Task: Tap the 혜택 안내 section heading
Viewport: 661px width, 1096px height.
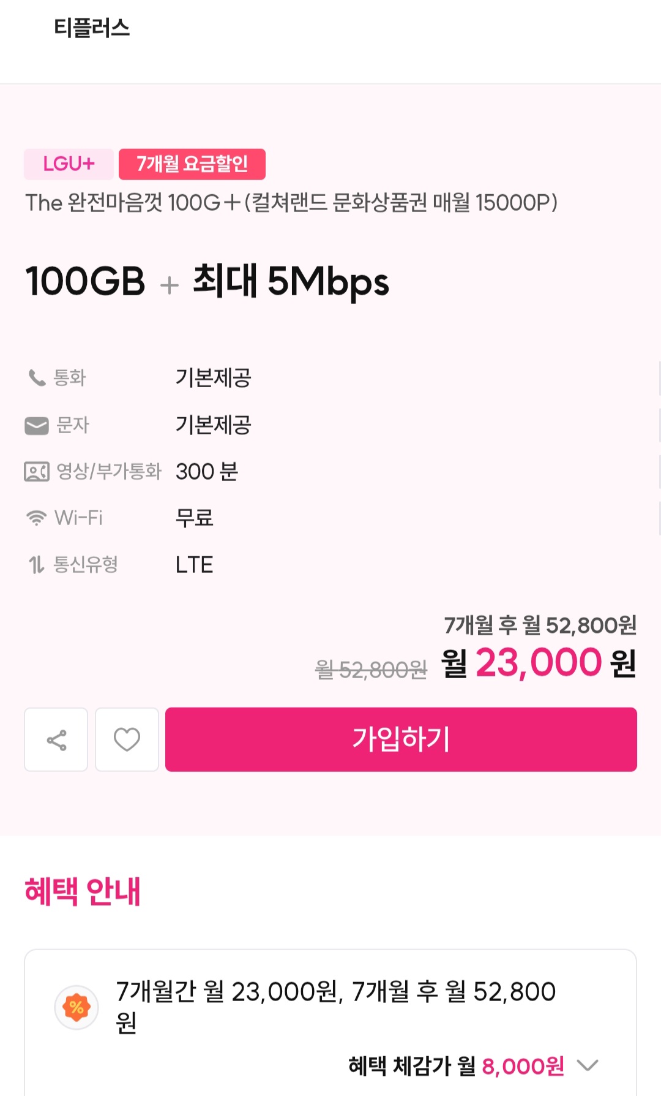Action: (83, 892)
